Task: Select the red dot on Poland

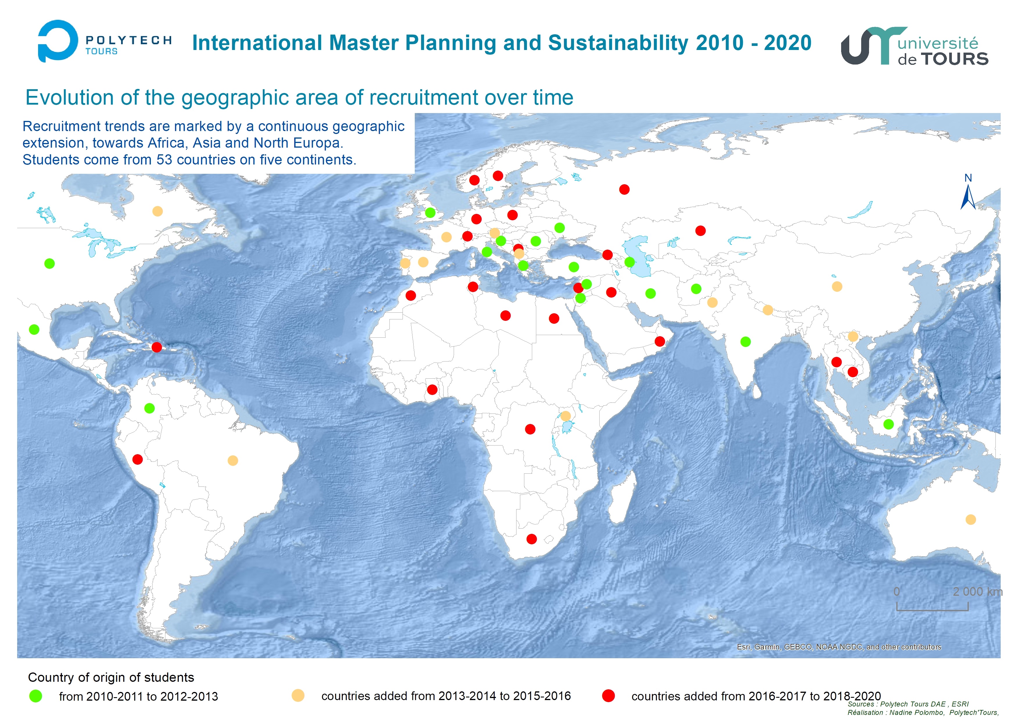Action: 512,215
